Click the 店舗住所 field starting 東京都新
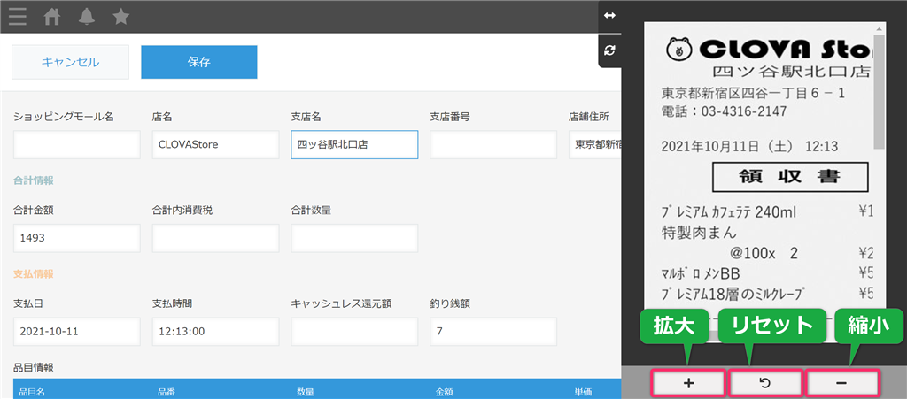 click(594, 144)
